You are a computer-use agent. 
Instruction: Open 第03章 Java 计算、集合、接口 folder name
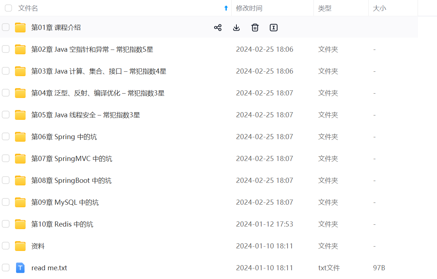pyautogui.click(x=99, y=71)
